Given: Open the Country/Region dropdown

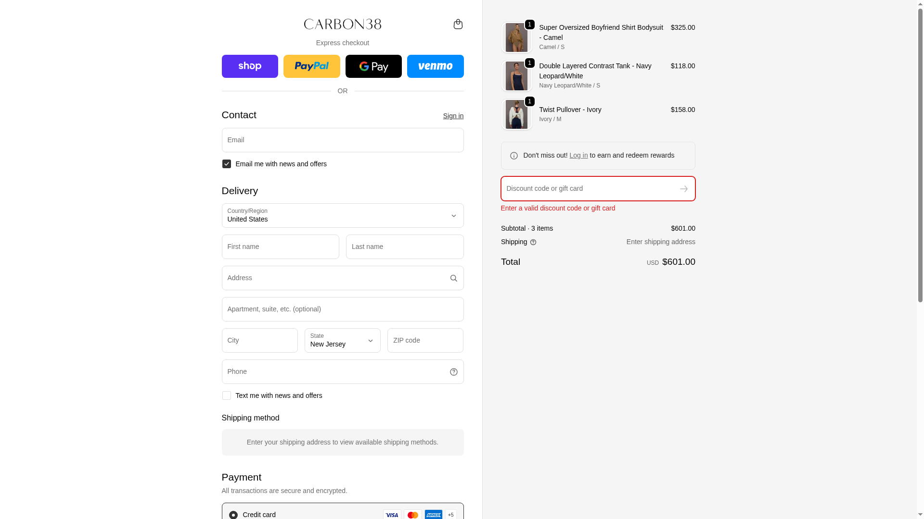Looking at the screenshot, I should (x=343, y=216).
